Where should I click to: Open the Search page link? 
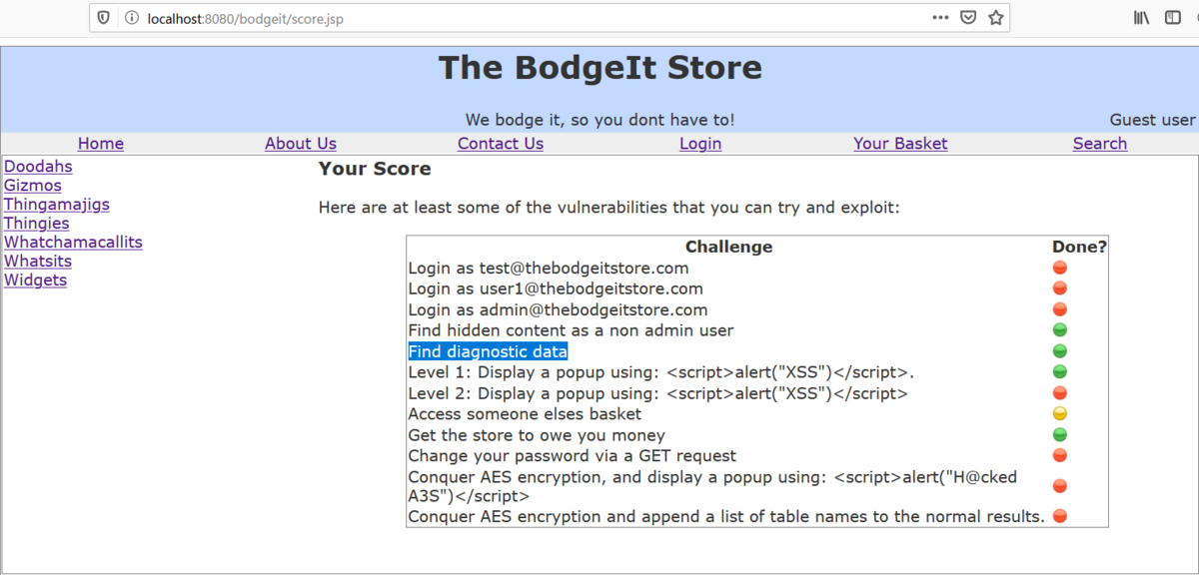click(1100, 144)
